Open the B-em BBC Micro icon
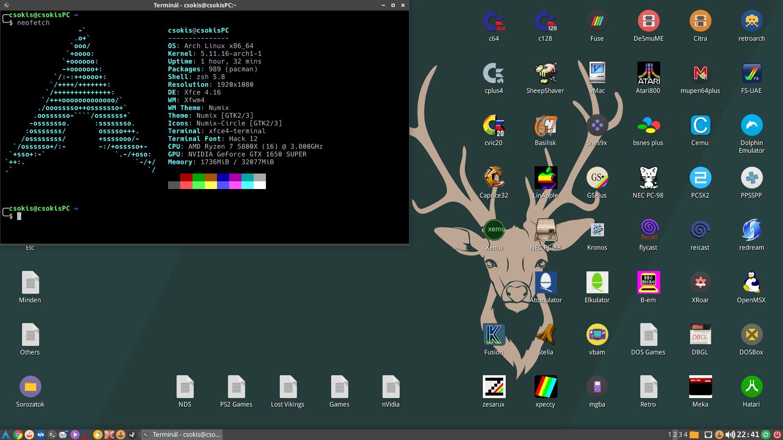This screenshot has height=440, width=783. coord(648,282)
